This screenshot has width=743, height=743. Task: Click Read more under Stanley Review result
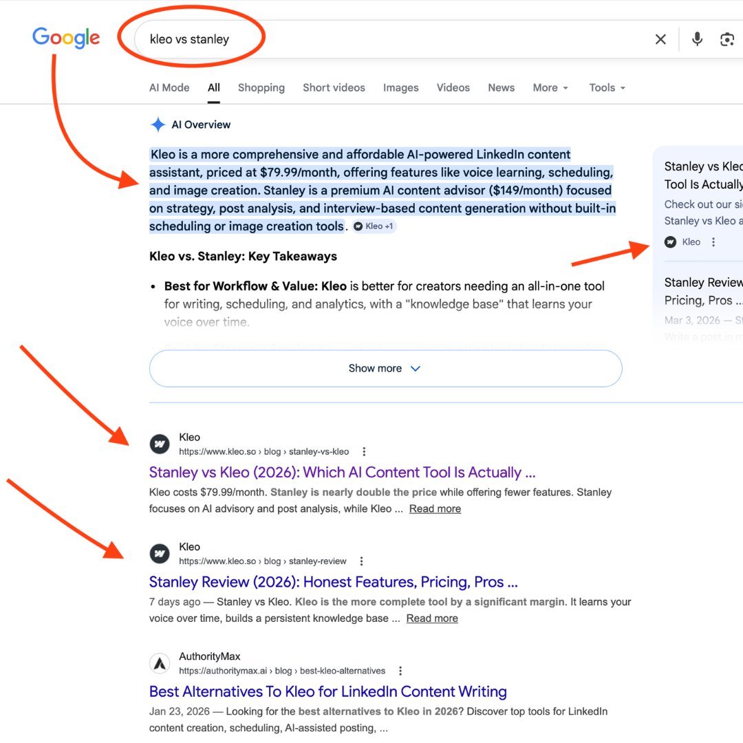click(432, 618)
